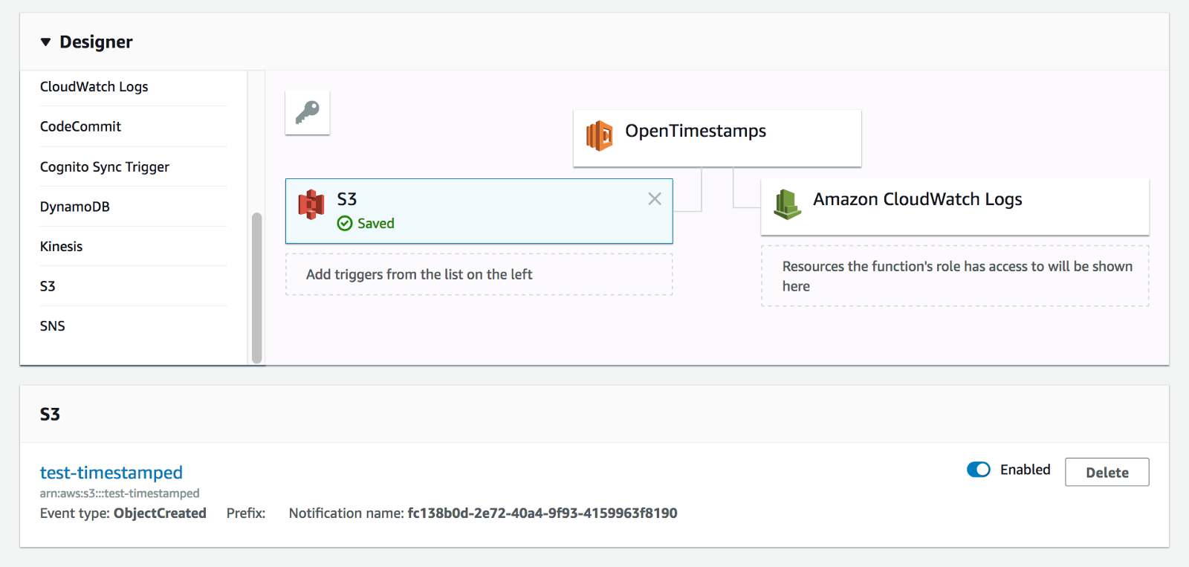Click the role resources placeholder box
The image size is (1189, 567).
[955, 276]
